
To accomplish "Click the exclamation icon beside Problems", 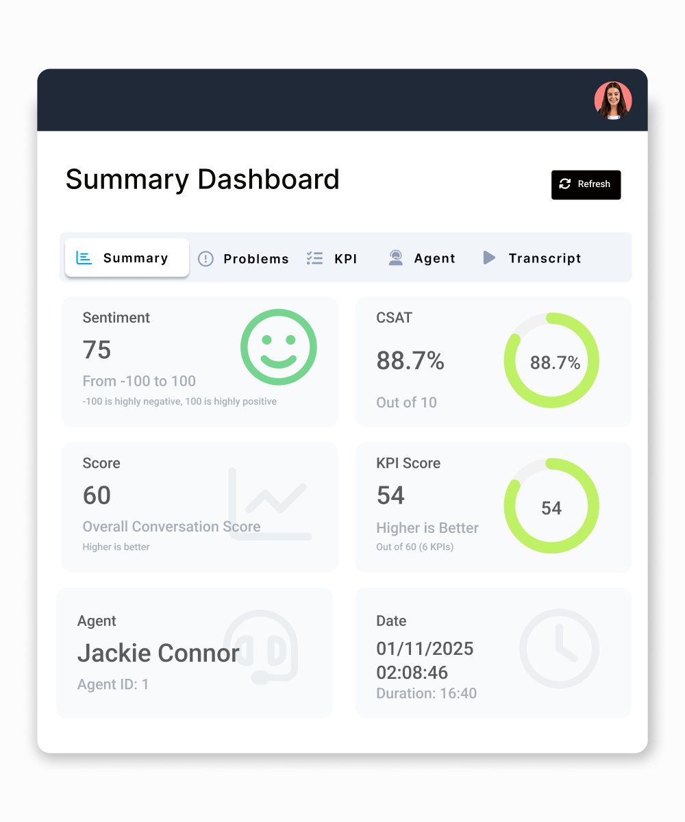I will [x=206, y=259].
